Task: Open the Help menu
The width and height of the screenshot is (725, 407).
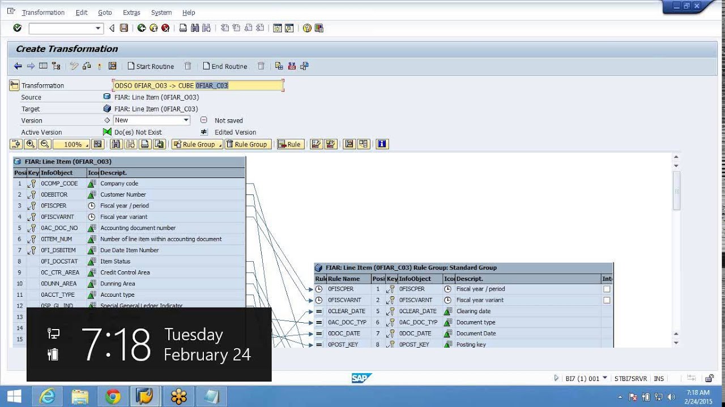Action: tap(189, 12)
